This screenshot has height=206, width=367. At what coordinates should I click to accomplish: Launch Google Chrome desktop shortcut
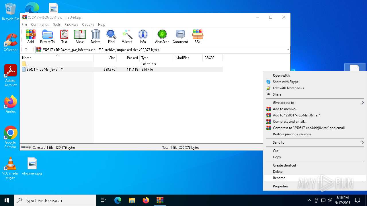[11, 137]
